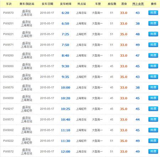This screenshot has width=160, height=157.
Task: Open the 盛泽站 上海虹桥 station link in PW9221 row
Action: coord(27,34)
